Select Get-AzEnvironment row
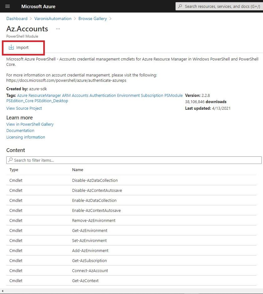Screen dimensions: 263x294 point(131,230)
